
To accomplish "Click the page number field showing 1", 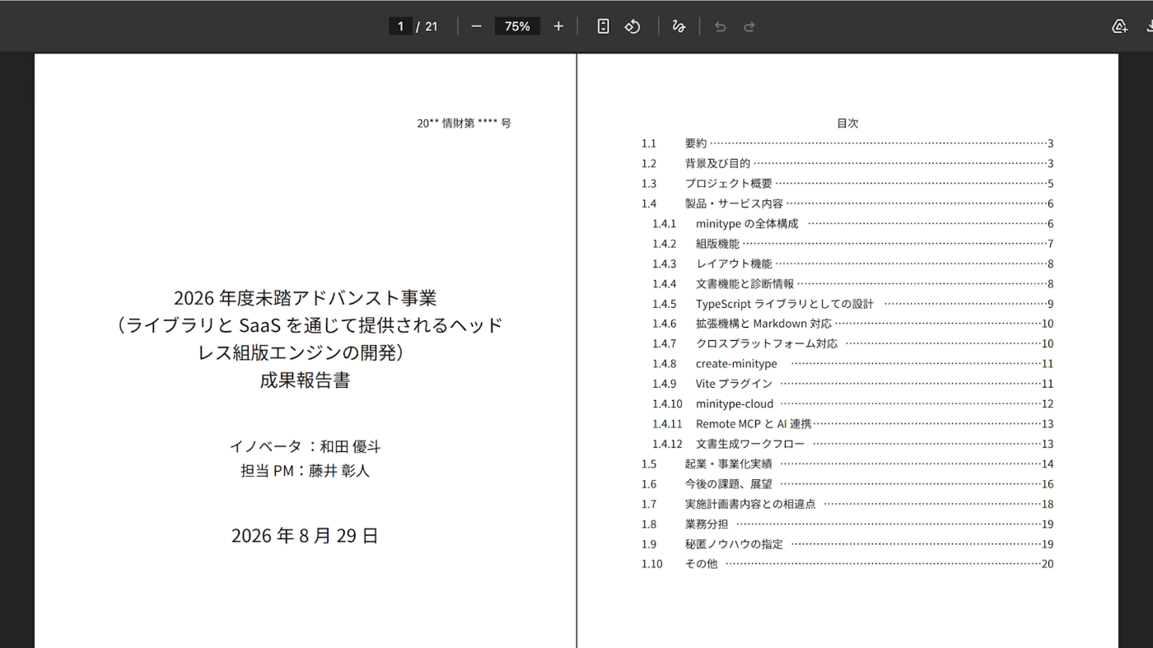I will tap(400, 26).
